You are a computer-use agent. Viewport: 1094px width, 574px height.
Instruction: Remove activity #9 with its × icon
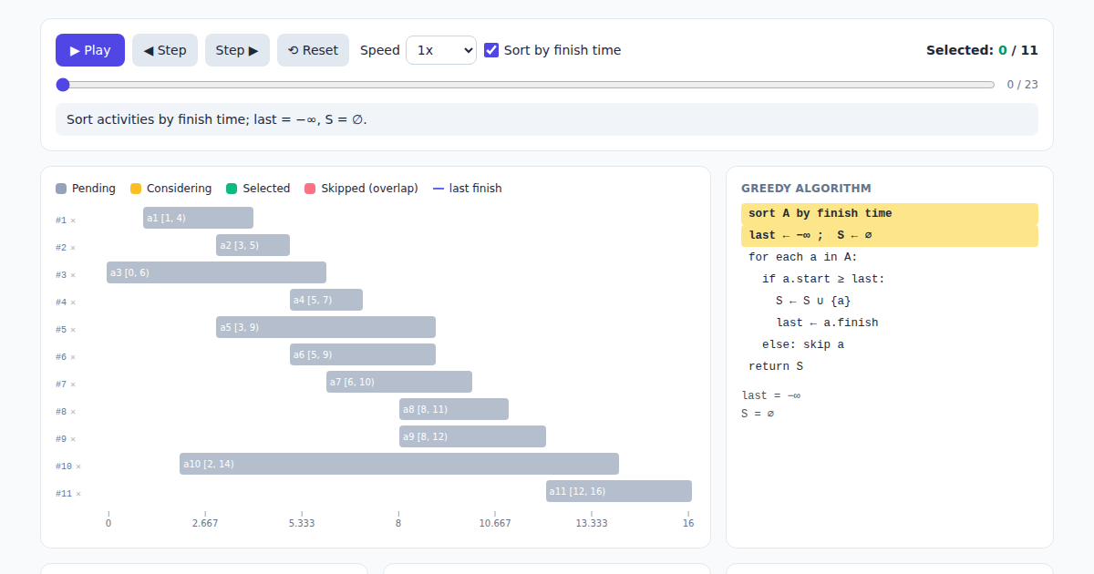pos(73,439)
